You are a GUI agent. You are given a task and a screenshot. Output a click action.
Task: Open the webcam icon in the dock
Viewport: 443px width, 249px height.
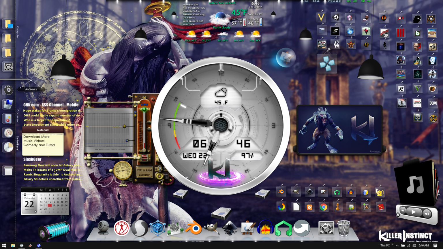click(103, 228)
